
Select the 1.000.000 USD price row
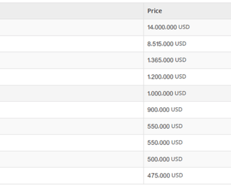coord(115,93)
